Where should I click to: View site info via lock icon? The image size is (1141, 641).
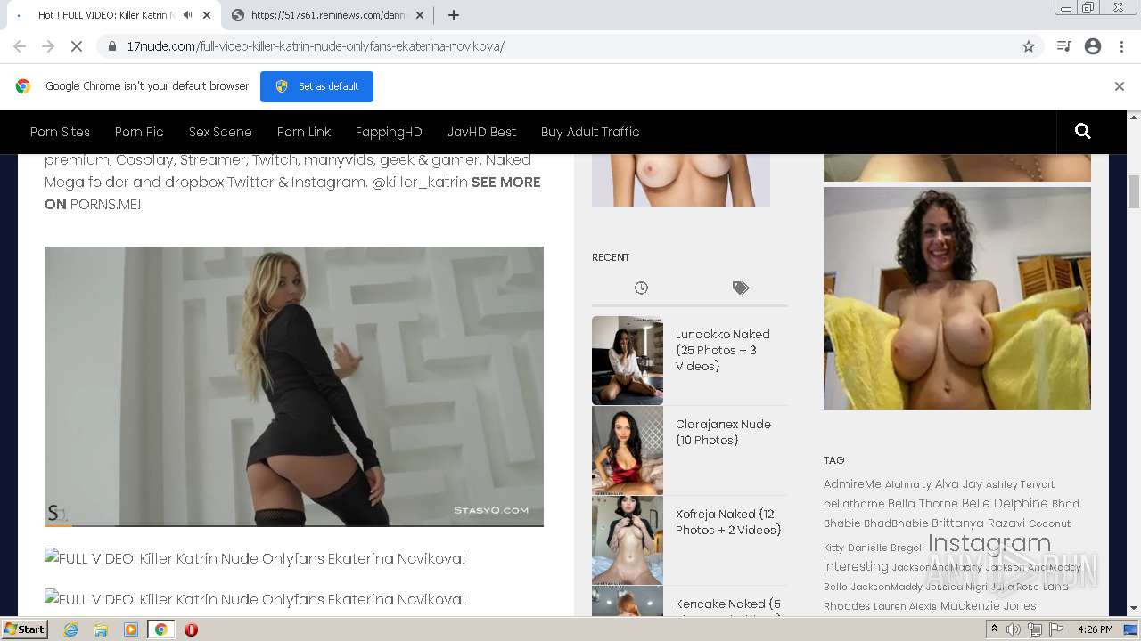click(x=112, y=46)
